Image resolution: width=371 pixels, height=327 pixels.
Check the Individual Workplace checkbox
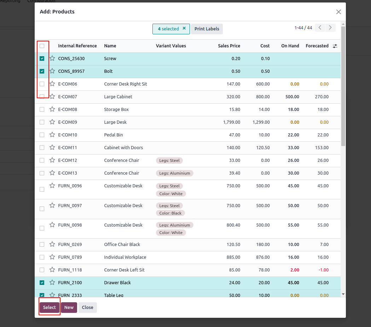pos(42,257)
